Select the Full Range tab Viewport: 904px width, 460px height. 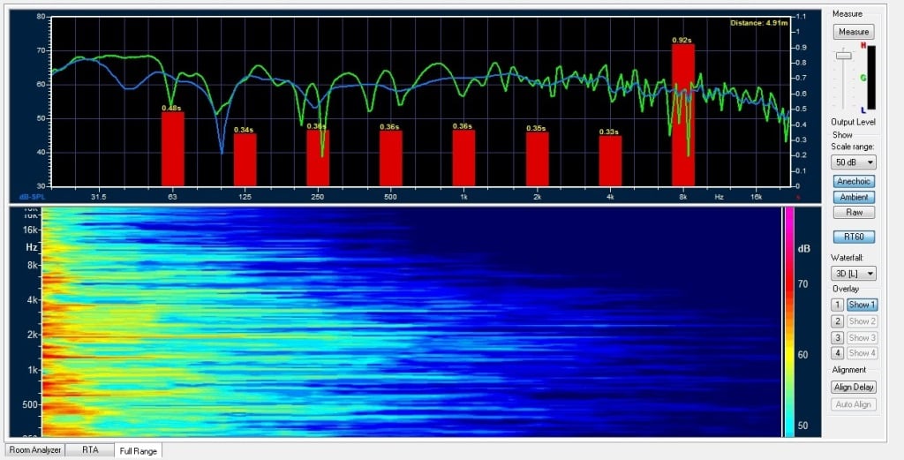[138, 450]
